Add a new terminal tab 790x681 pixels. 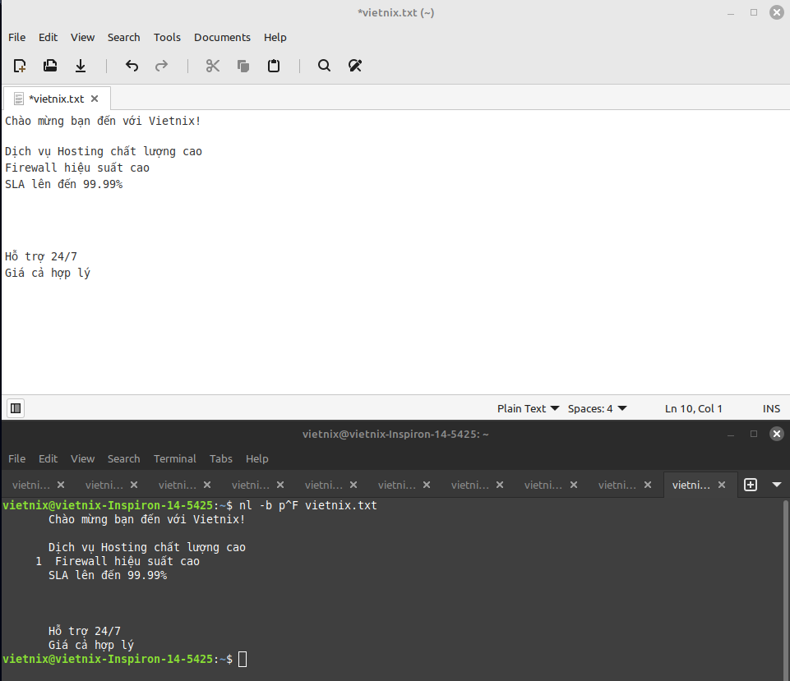(x=751, y=485)
